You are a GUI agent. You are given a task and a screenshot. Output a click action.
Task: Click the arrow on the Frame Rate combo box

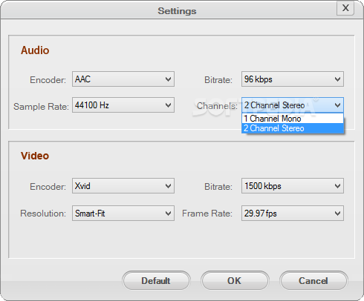pyautogui.click(x=337, y=214)
